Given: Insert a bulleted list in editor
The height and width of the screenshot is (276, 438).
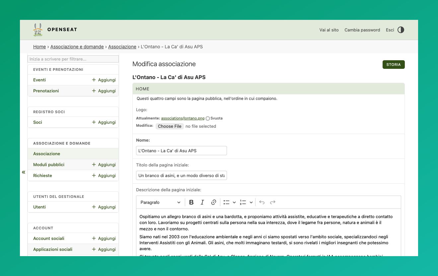Looking at the screenshot, I should click(227, 202).
